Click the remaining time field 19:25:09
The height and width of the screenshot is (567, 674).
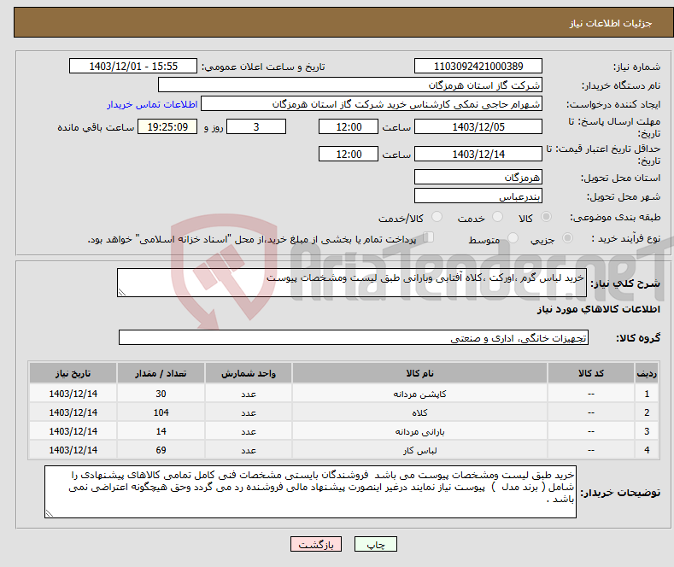coord(167,126)
